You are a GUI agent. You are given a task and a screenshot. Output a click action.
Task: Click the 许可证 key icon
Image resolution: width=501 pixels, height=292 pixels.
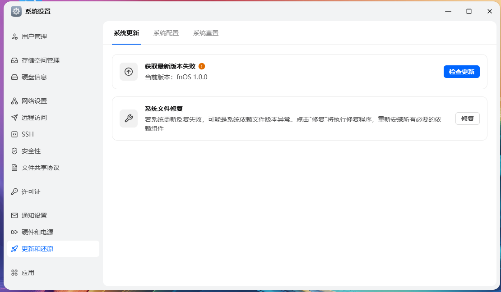pyautogui.click(x=14, y=192)
